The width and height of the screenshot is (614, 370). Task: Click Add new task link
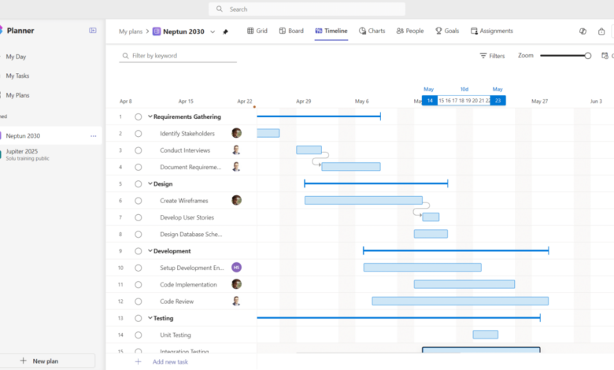click(x=170, y=362)
